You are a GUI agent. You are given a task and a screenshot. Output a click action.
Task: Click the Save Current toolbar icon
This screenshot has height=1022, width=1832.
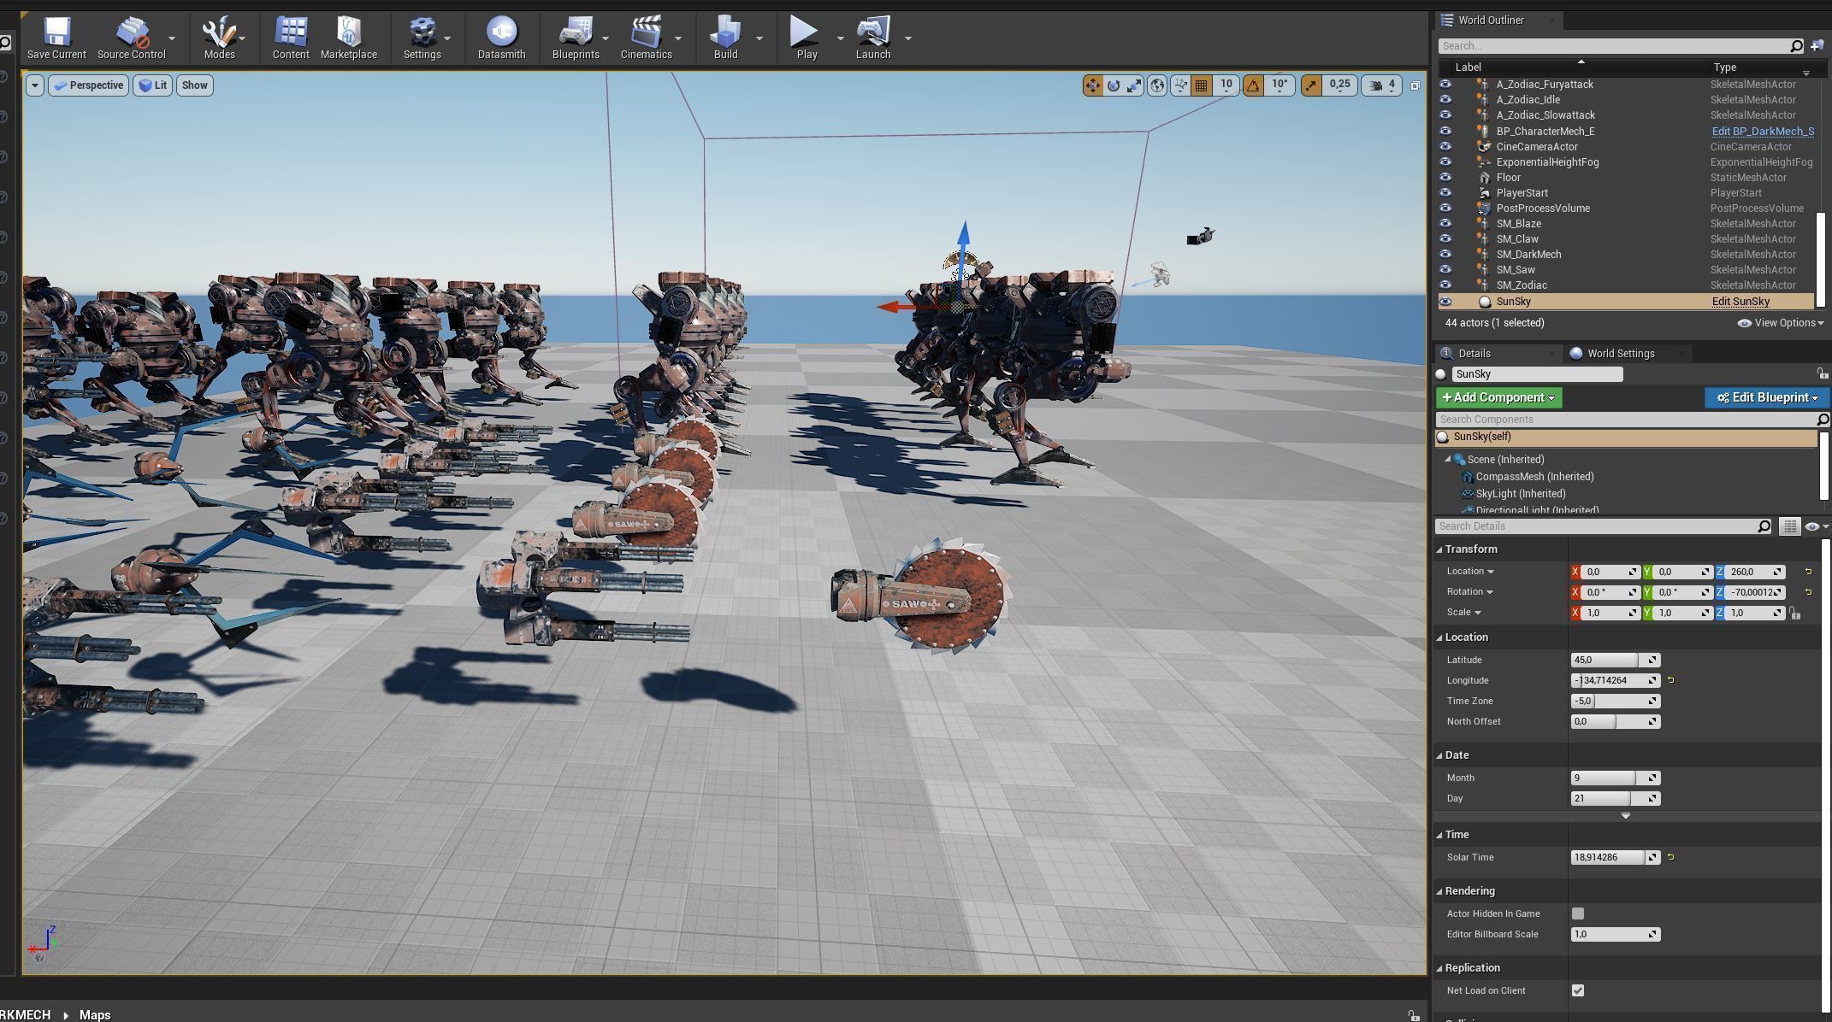pos(56,38)
